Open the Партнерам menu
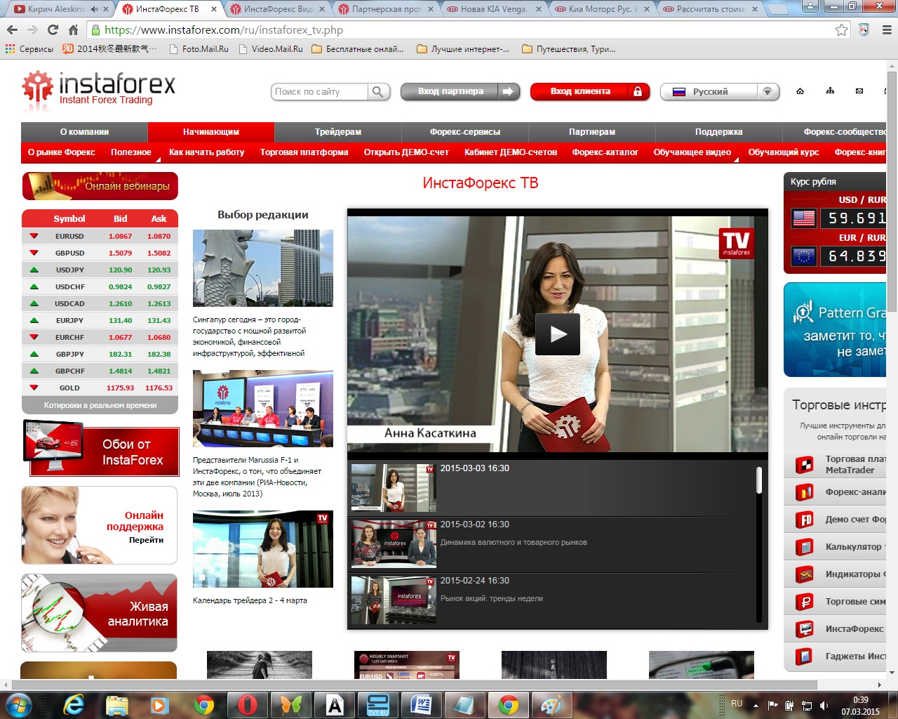This screenshot has width=898, height=719. [x=592, y=132]
